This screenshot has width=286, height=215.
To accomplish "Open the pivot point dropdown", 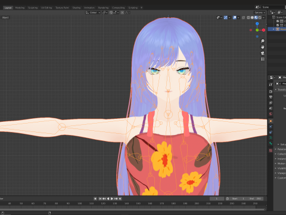I will point(105,13).
